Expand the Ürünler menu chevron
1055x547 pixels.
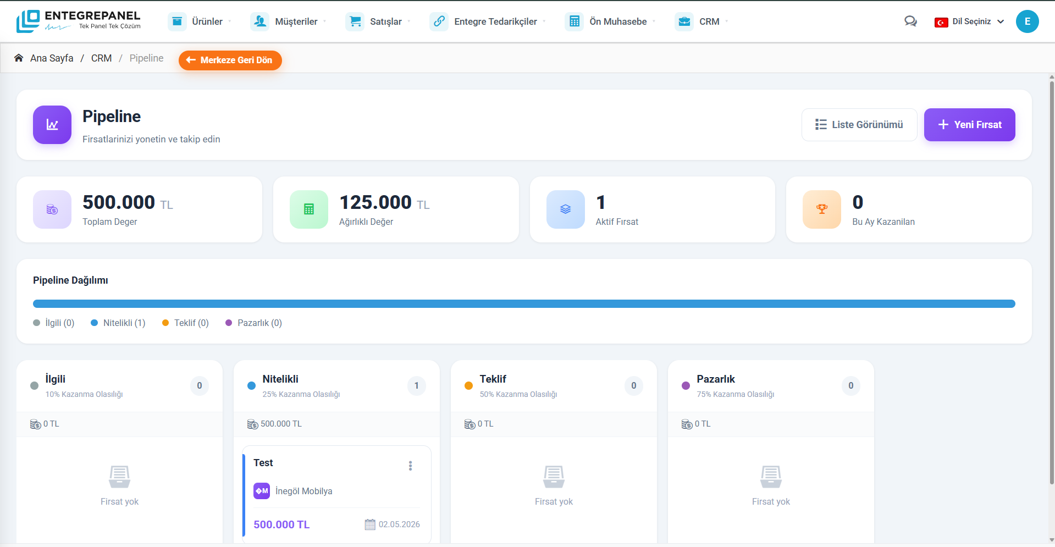[x=231, y=21]
